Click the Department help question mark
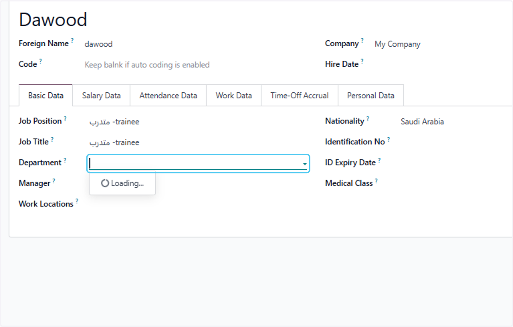 pos(65,160)
